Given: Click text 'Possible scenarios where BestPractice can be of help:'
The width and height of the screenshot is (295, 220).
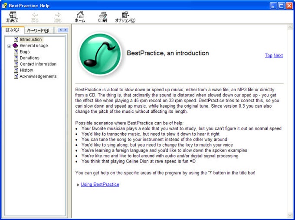Looking at the screenshot, I should [129, 123].
